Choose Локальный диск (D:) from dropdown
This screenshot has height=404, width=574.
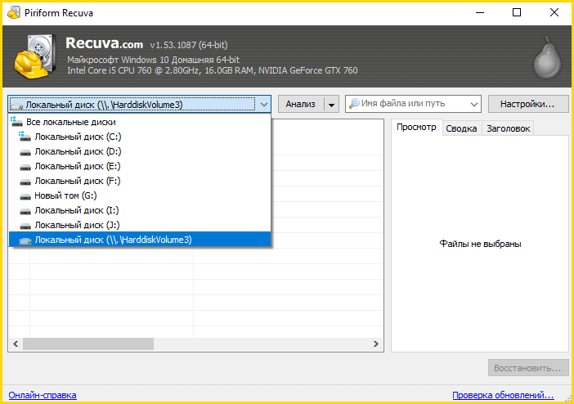coord(140,151)
